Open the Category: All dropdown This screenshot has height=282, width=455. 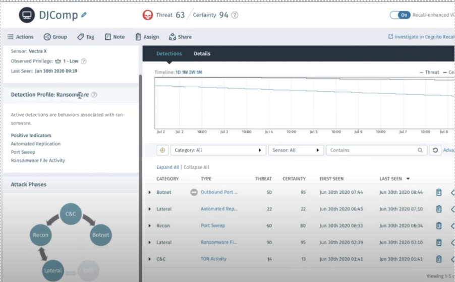[218, 150]
